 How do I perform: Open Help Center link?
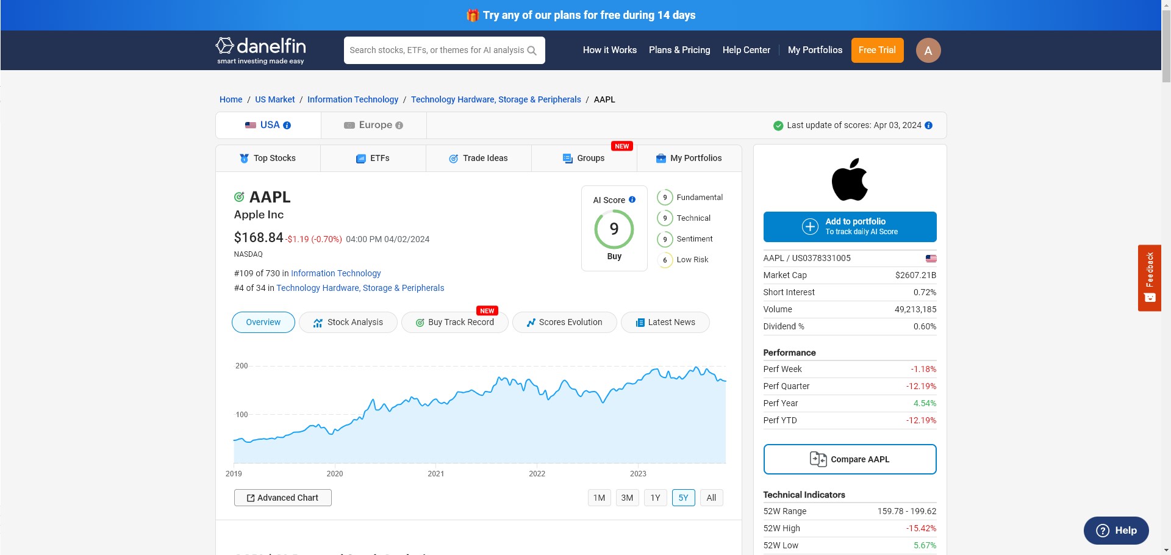pos(747,50)
